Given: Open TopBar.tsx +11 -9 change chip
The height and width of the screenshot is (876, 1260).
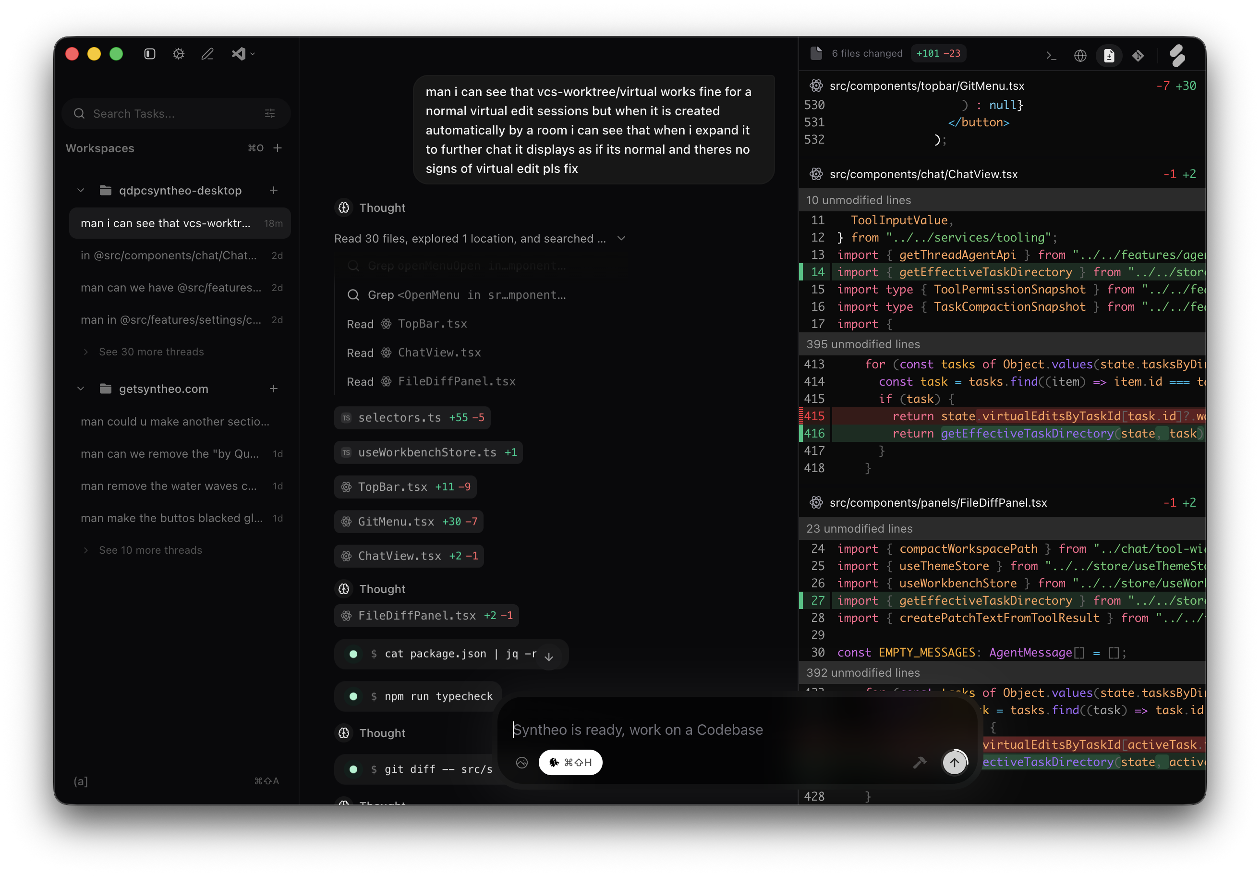Looking at the screenshot, I should click(x=405, y=487).
